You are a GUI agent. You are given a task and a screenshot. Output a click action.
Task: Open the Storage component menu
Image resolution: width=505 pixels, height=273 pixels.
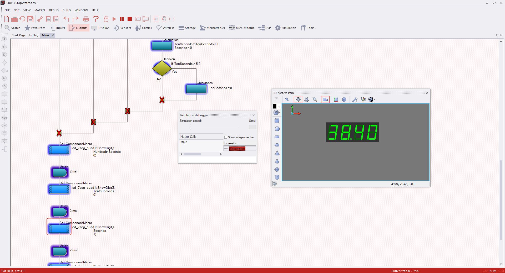coord(187,28)
